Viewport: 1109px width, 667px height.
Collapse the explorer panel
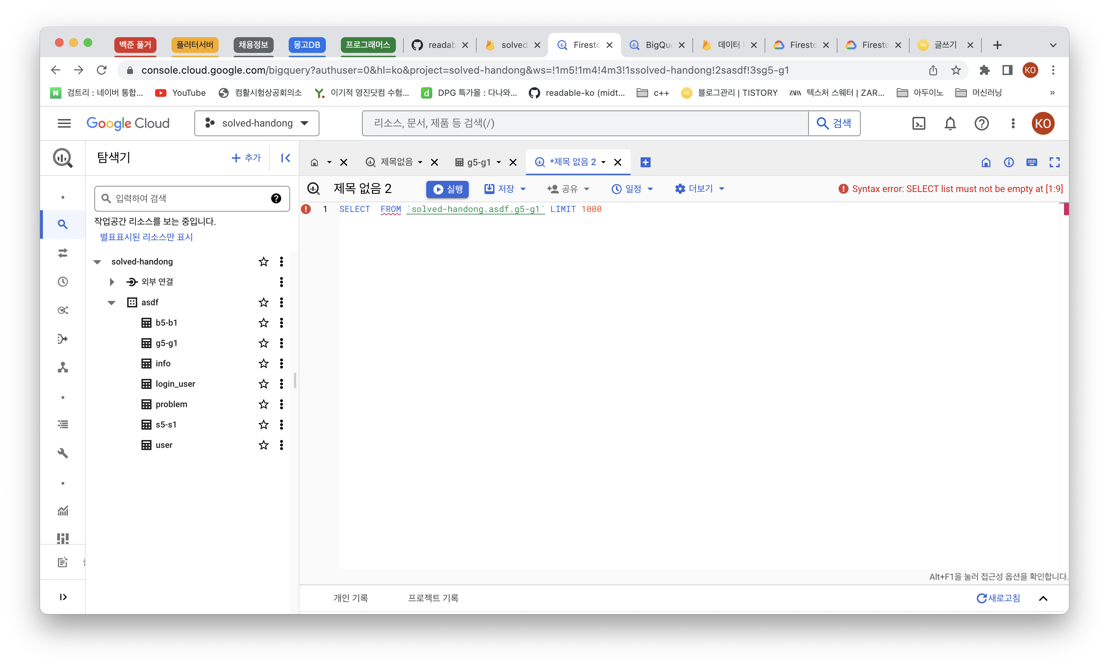pyautogui.click(x=285, y=158)
